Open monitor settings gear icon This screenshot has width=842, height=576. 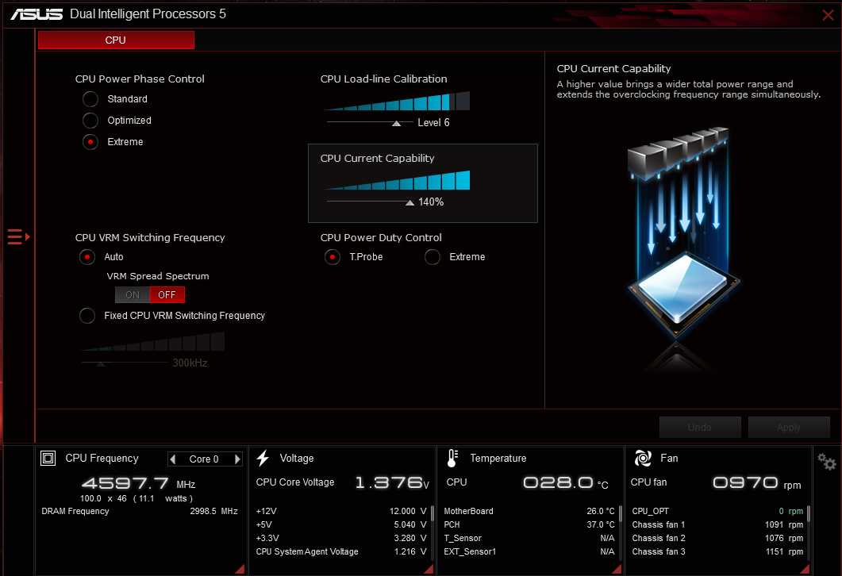(x=826, y=462)
